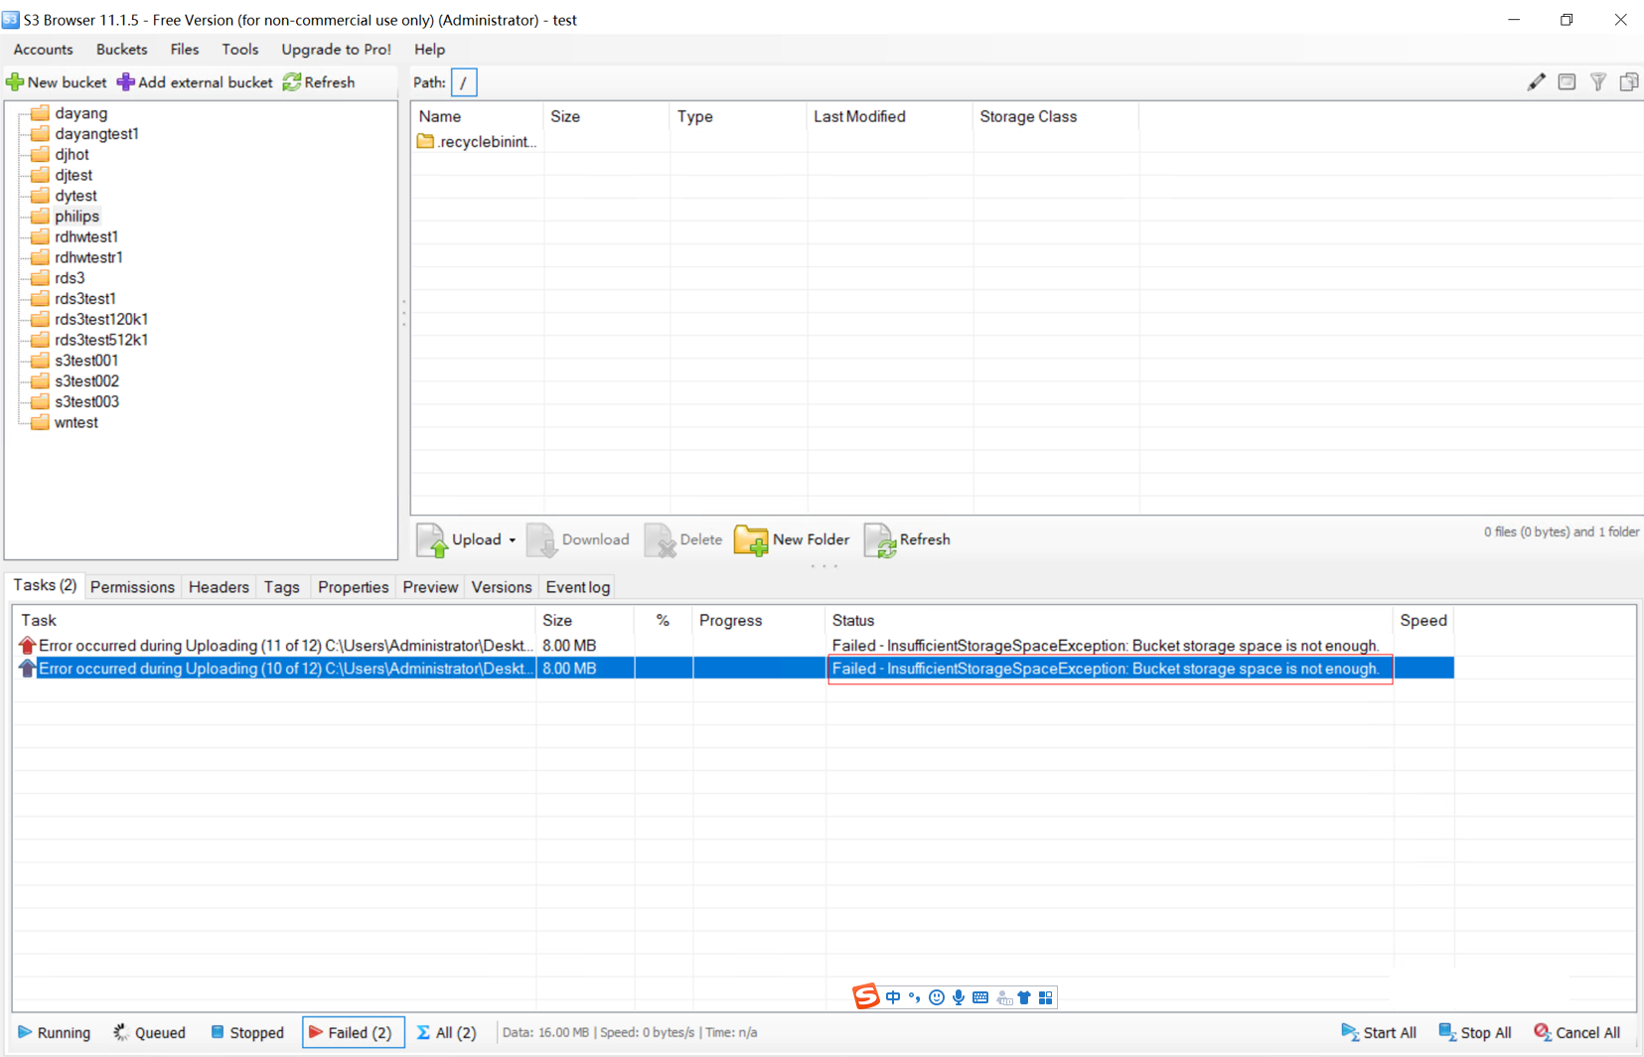The image size is (1644, 1057).
Task: Click Cancel All tasks
Action: [1577, 1033]
